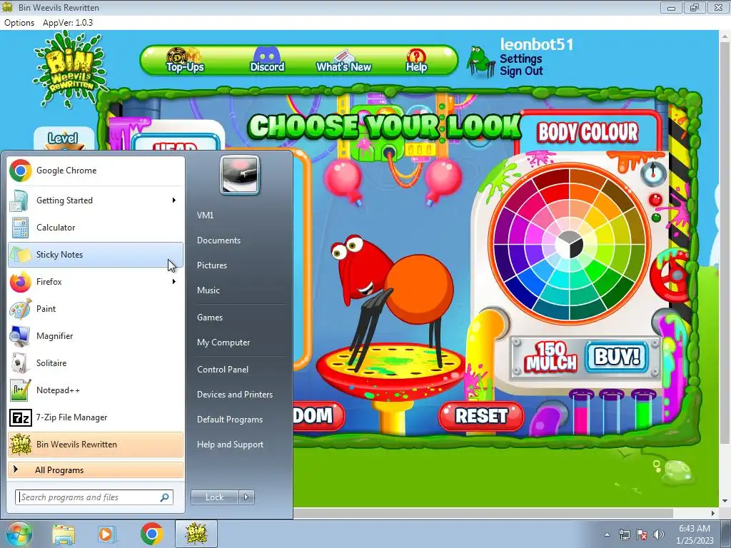Click the red steering wheel beside the colour panel
This screenshot has width=731, height=548.
[670, 276]
